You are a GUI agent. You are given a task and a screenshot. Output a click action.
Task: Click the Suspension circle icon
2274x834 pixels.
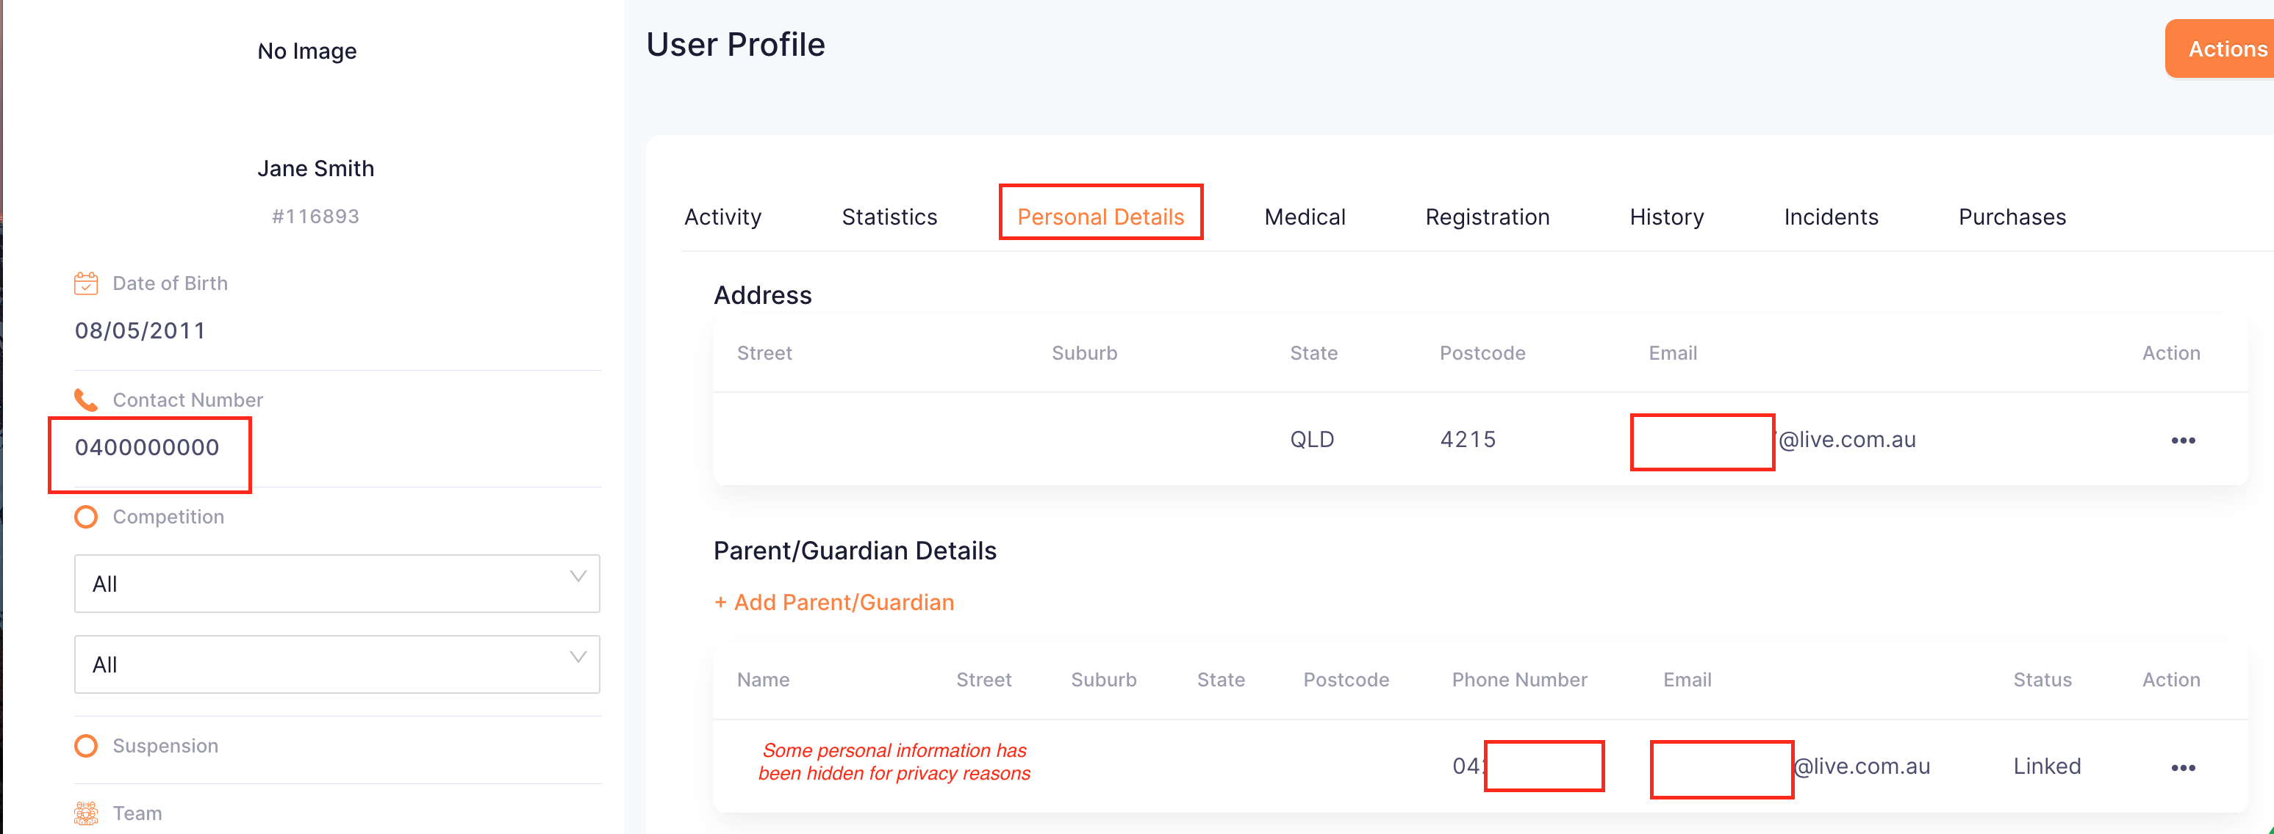[x=86, y=746]
